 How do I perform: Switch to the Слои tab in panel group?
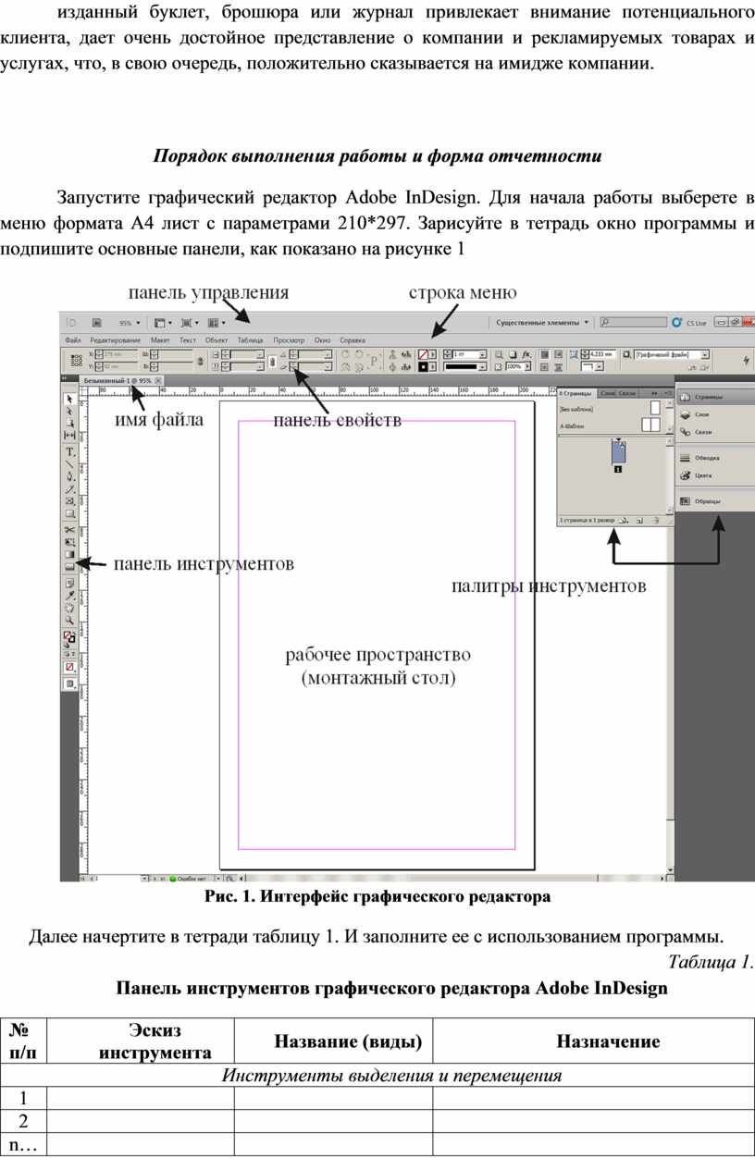pyautogui.click(x=608, y=393)
